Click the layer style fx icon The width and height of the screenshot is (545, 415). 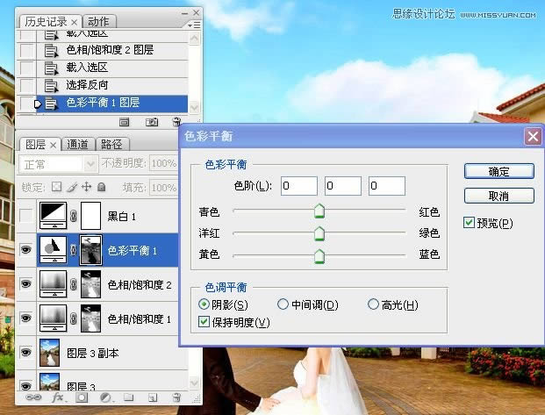[x=59, y=398]
